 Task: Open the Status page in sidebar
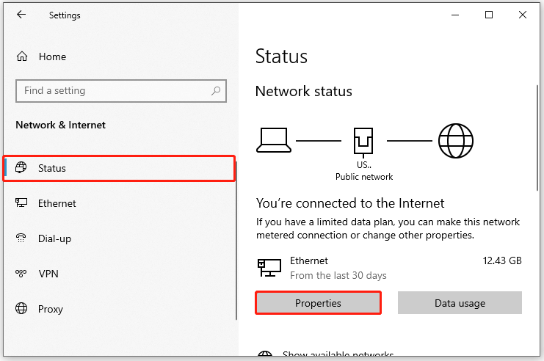[x=120, y=168]
